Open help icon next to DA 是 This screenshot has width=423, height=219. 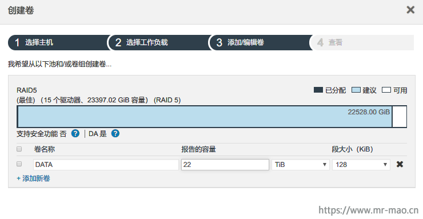115,133
